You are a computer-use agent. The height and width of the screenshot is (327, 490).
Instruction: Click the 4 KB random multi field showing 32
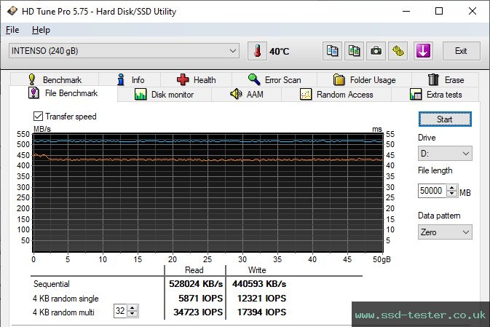point(120,311)
